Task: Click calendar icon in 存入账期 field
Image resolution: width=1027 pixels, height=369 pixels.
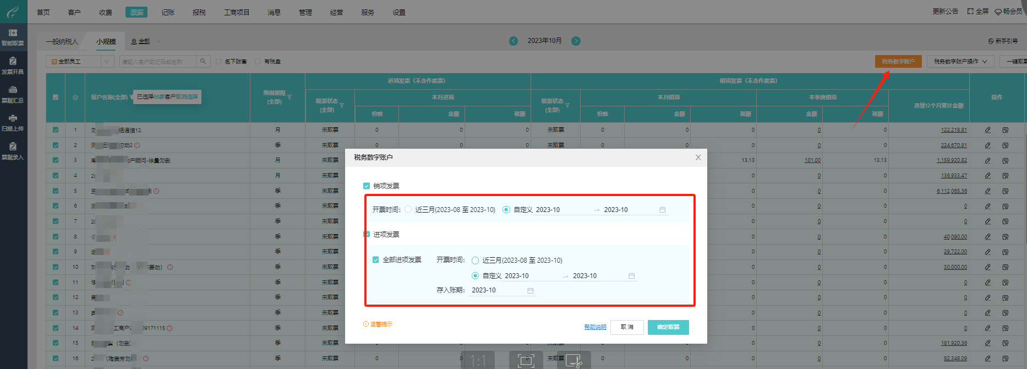Action: (x=530, y=290)
